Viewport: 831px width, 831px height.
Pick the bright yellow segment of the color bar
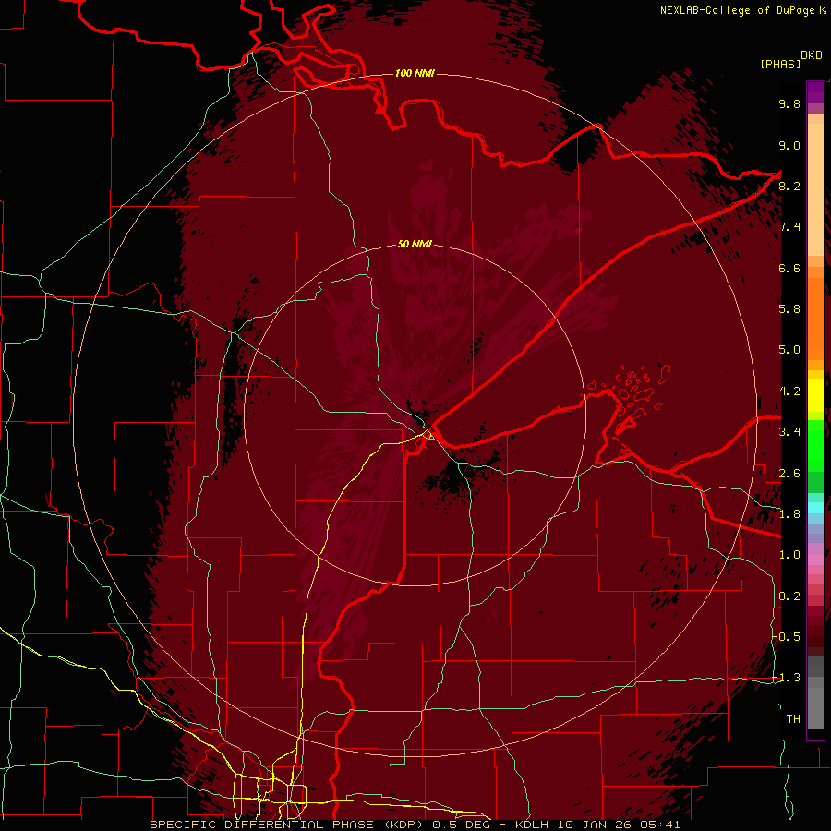[815, 395]
